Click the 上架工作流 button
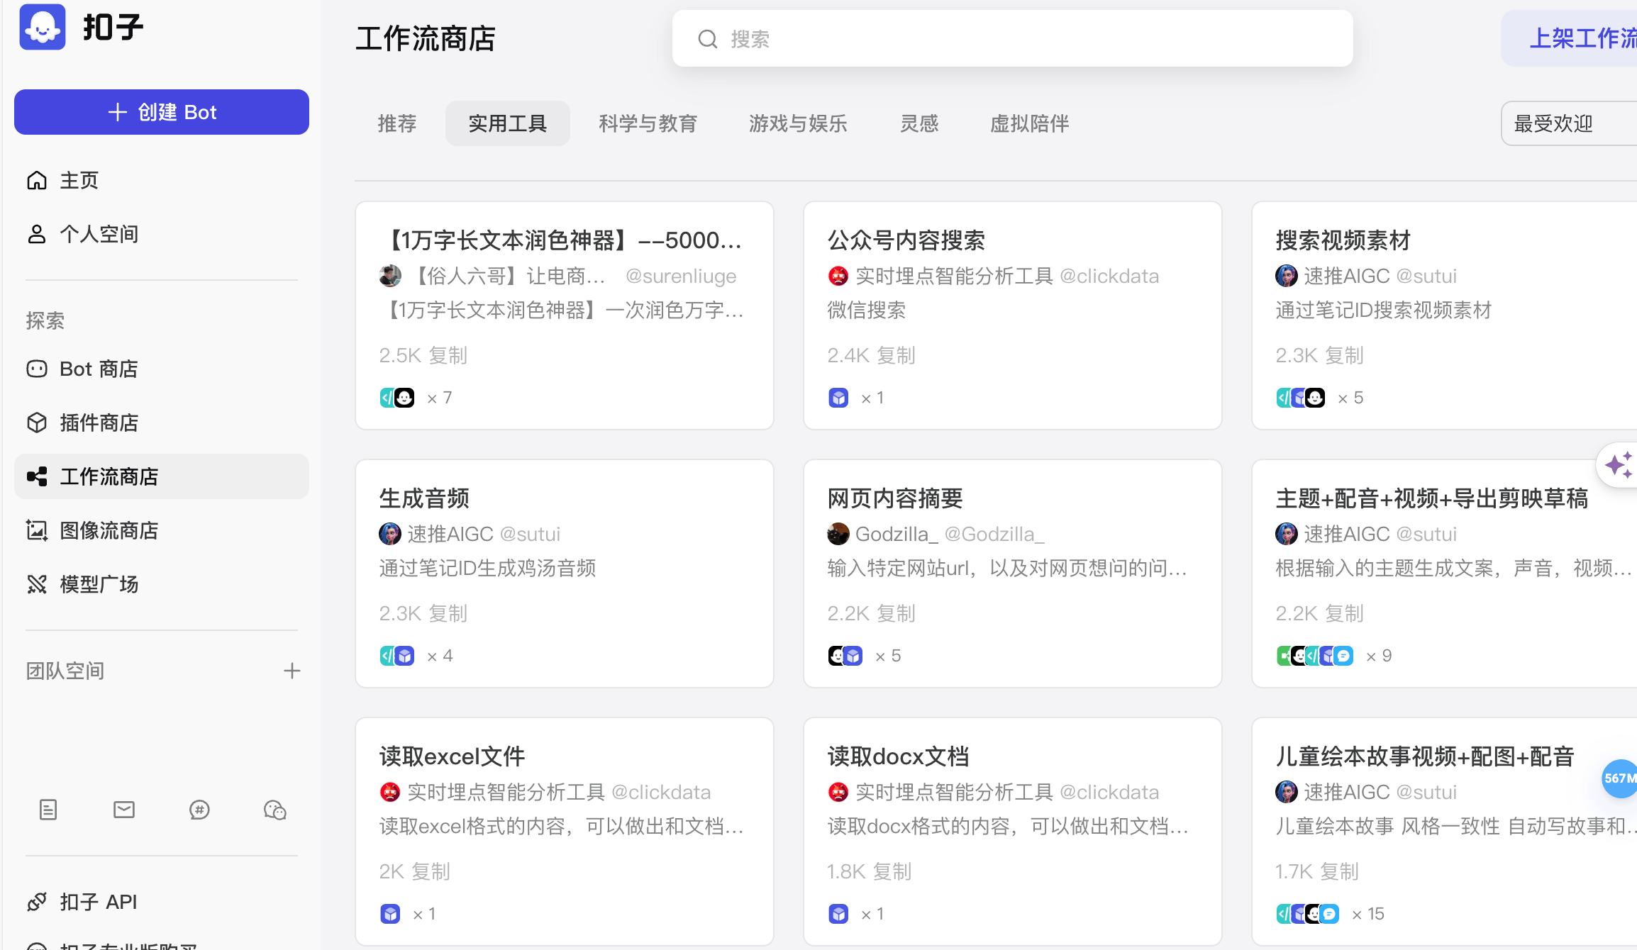The image size is (1637, 950). [1582, 38]
